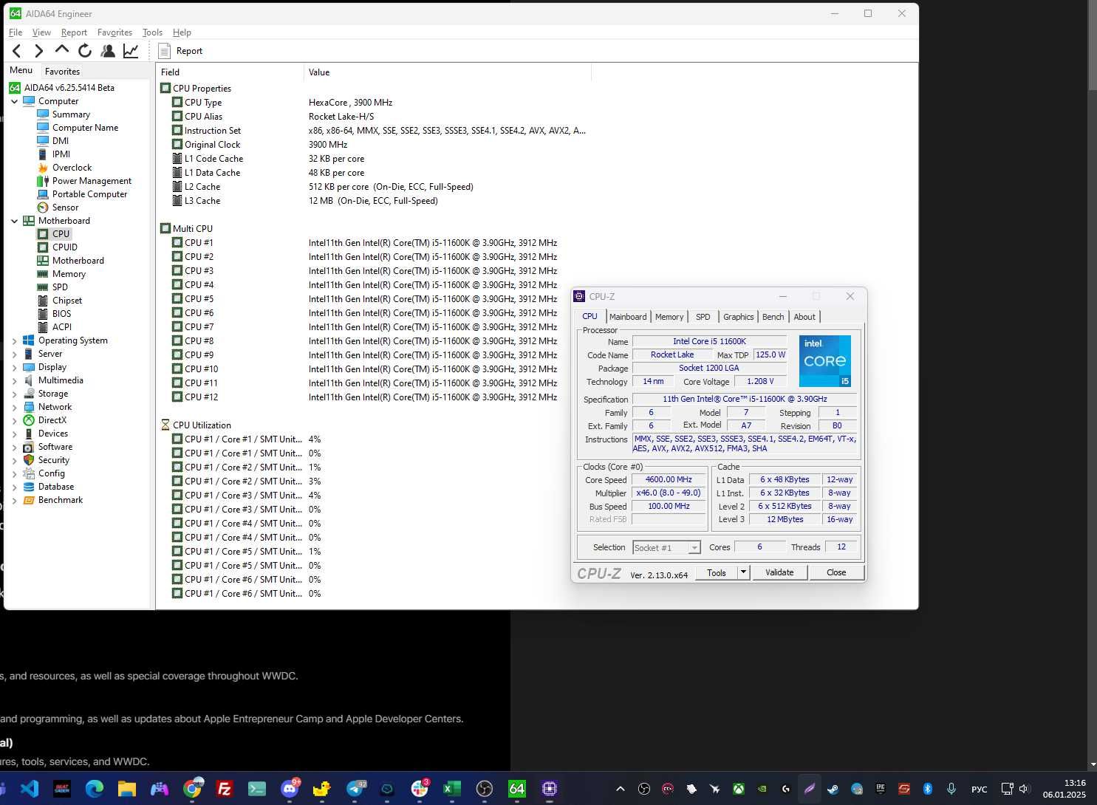Image resolution: width=1097 pixels, height=805 pixels.
Task: Switch to Memory tab in CPU-Z
Action: click(x=669, y=317)
